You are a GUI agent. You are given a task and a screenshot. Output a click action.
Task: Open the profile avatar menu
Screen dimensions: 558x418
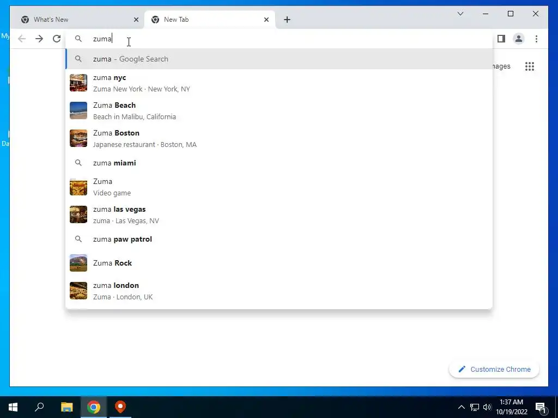(x=519, y=39)
